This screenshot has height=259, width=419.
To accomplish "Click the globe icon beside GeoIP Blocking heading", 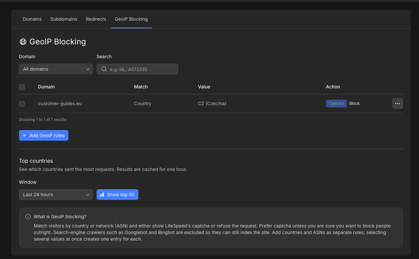I will click(23, 42).
